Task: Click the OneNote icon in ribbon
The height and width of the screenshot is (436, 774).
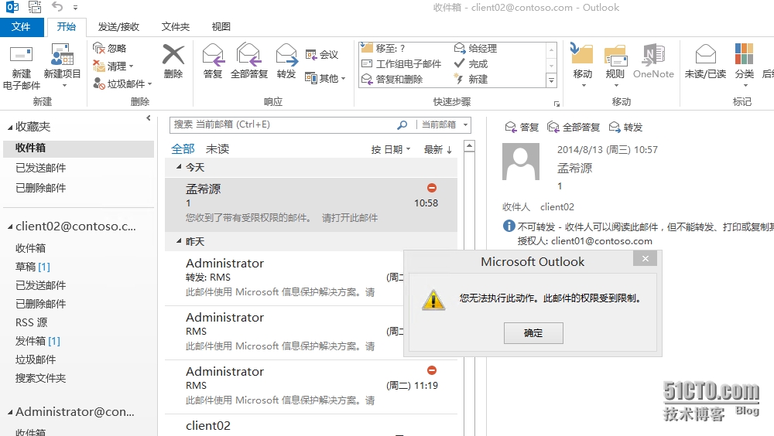Action: point(653,56)
